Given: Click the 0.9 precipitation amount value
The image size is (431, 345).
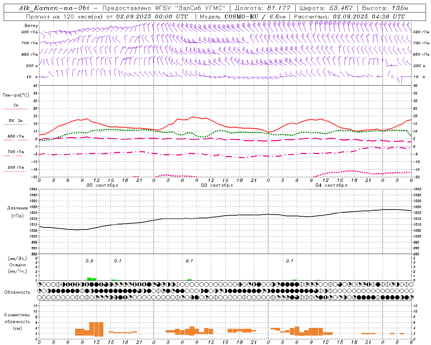Looking at the screenshot, I should (x=89, y=261).
